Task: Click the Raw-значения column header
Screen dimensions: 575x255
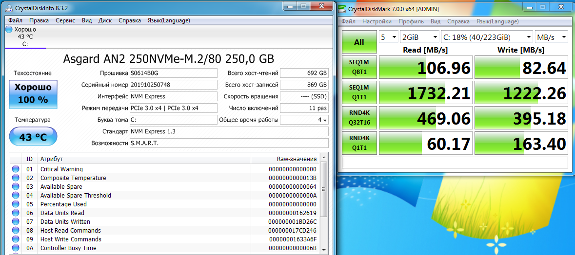Action: 285,159
